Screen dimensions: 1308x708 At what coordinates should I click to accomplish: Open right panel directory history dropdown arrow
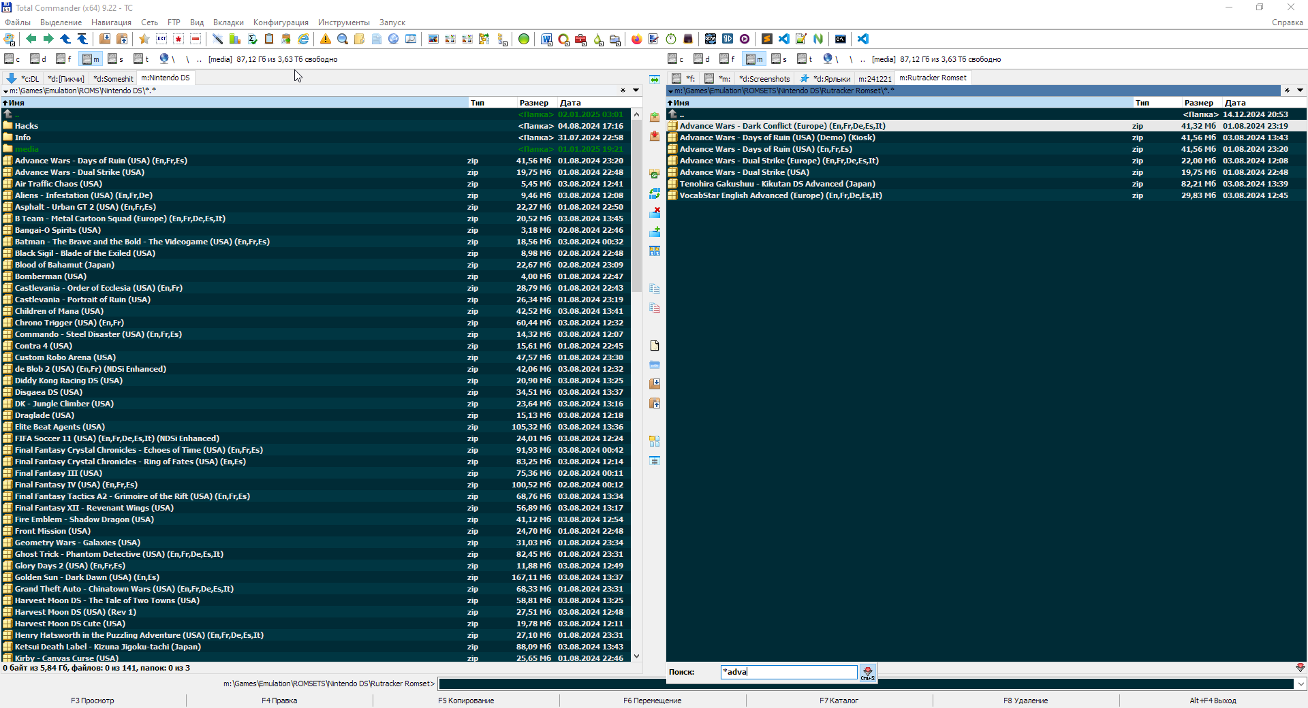(1300, 91)
